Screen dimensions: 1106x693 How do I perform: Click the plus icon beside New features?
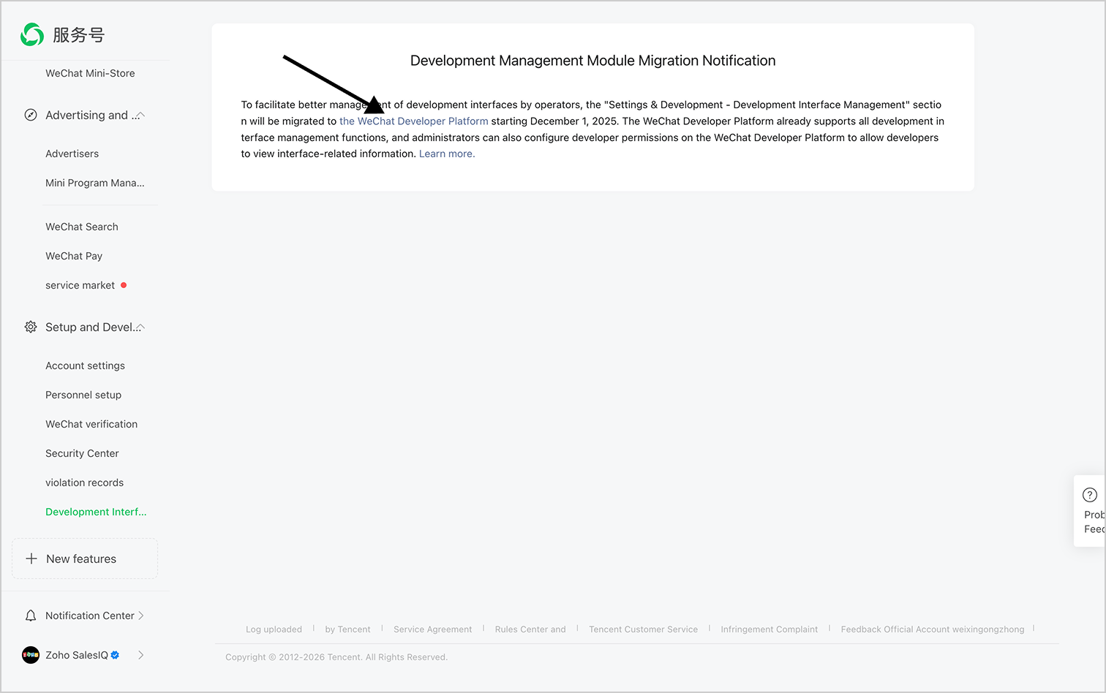pyautogui.click(x=31, y=558)
